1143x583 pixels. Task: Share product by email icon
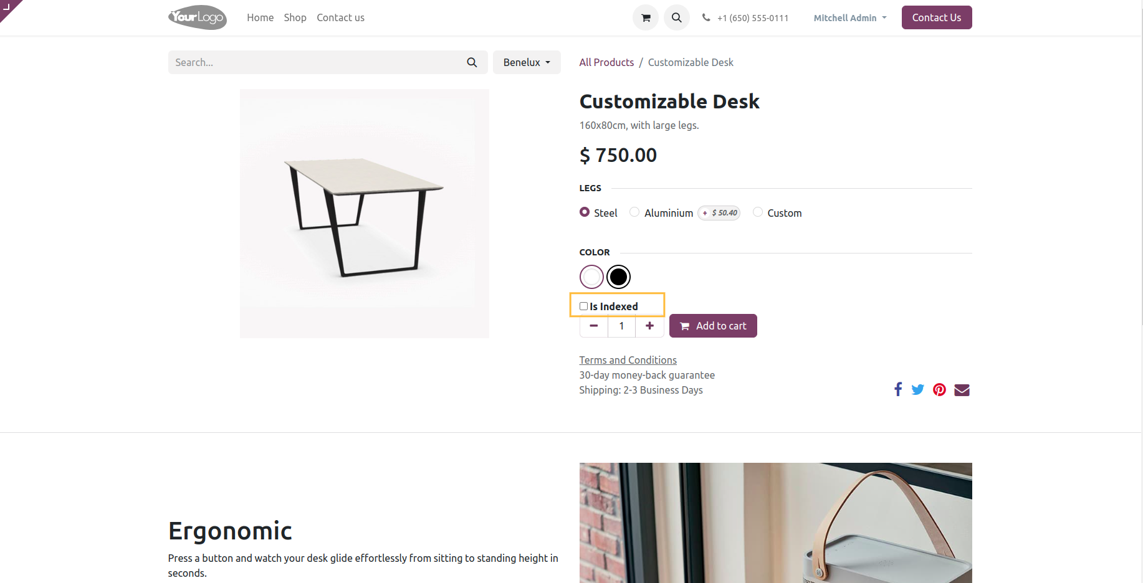pyautogui.click(x=962, y=390)
